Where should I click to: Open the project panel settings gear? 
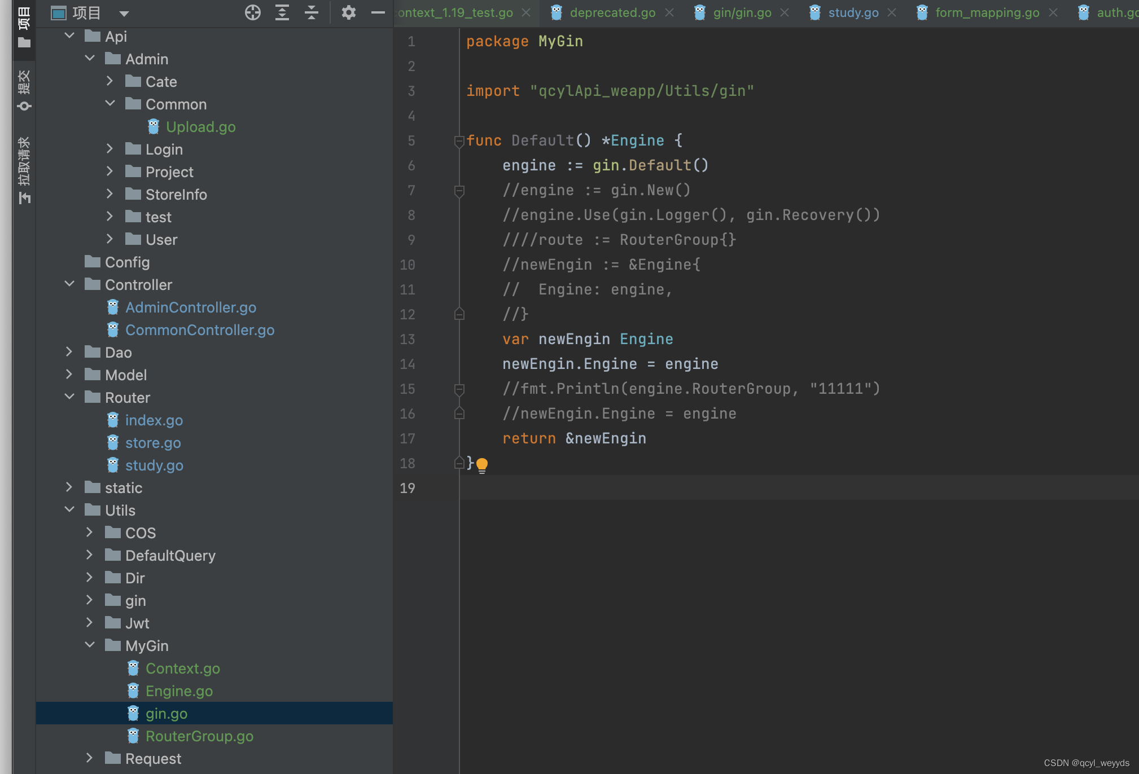[x=348, y=12]
